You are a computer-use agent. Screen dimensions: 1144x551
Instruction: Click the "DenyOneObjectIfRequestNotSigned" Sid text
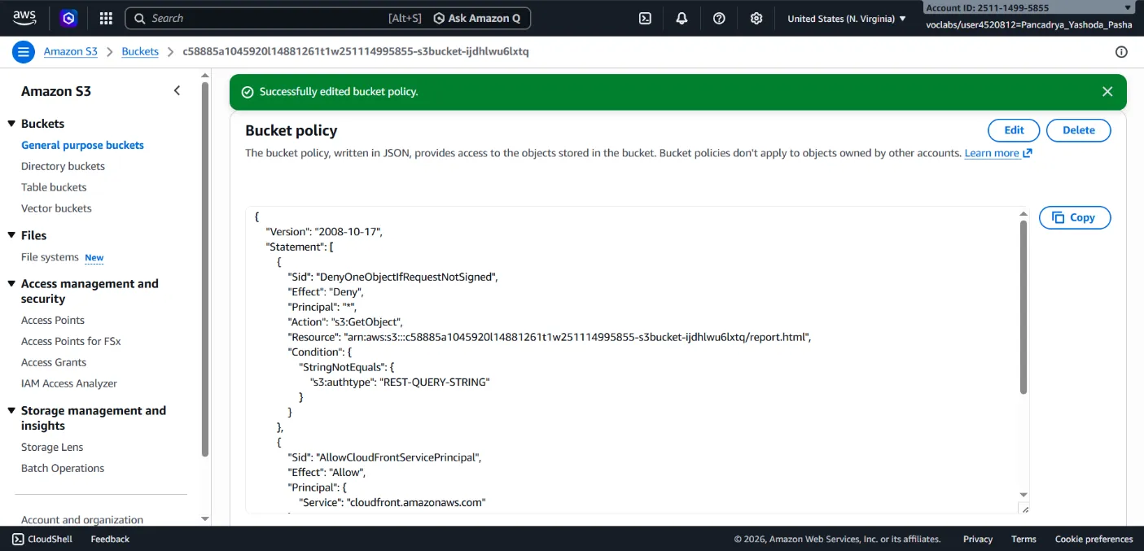(406, 277)
